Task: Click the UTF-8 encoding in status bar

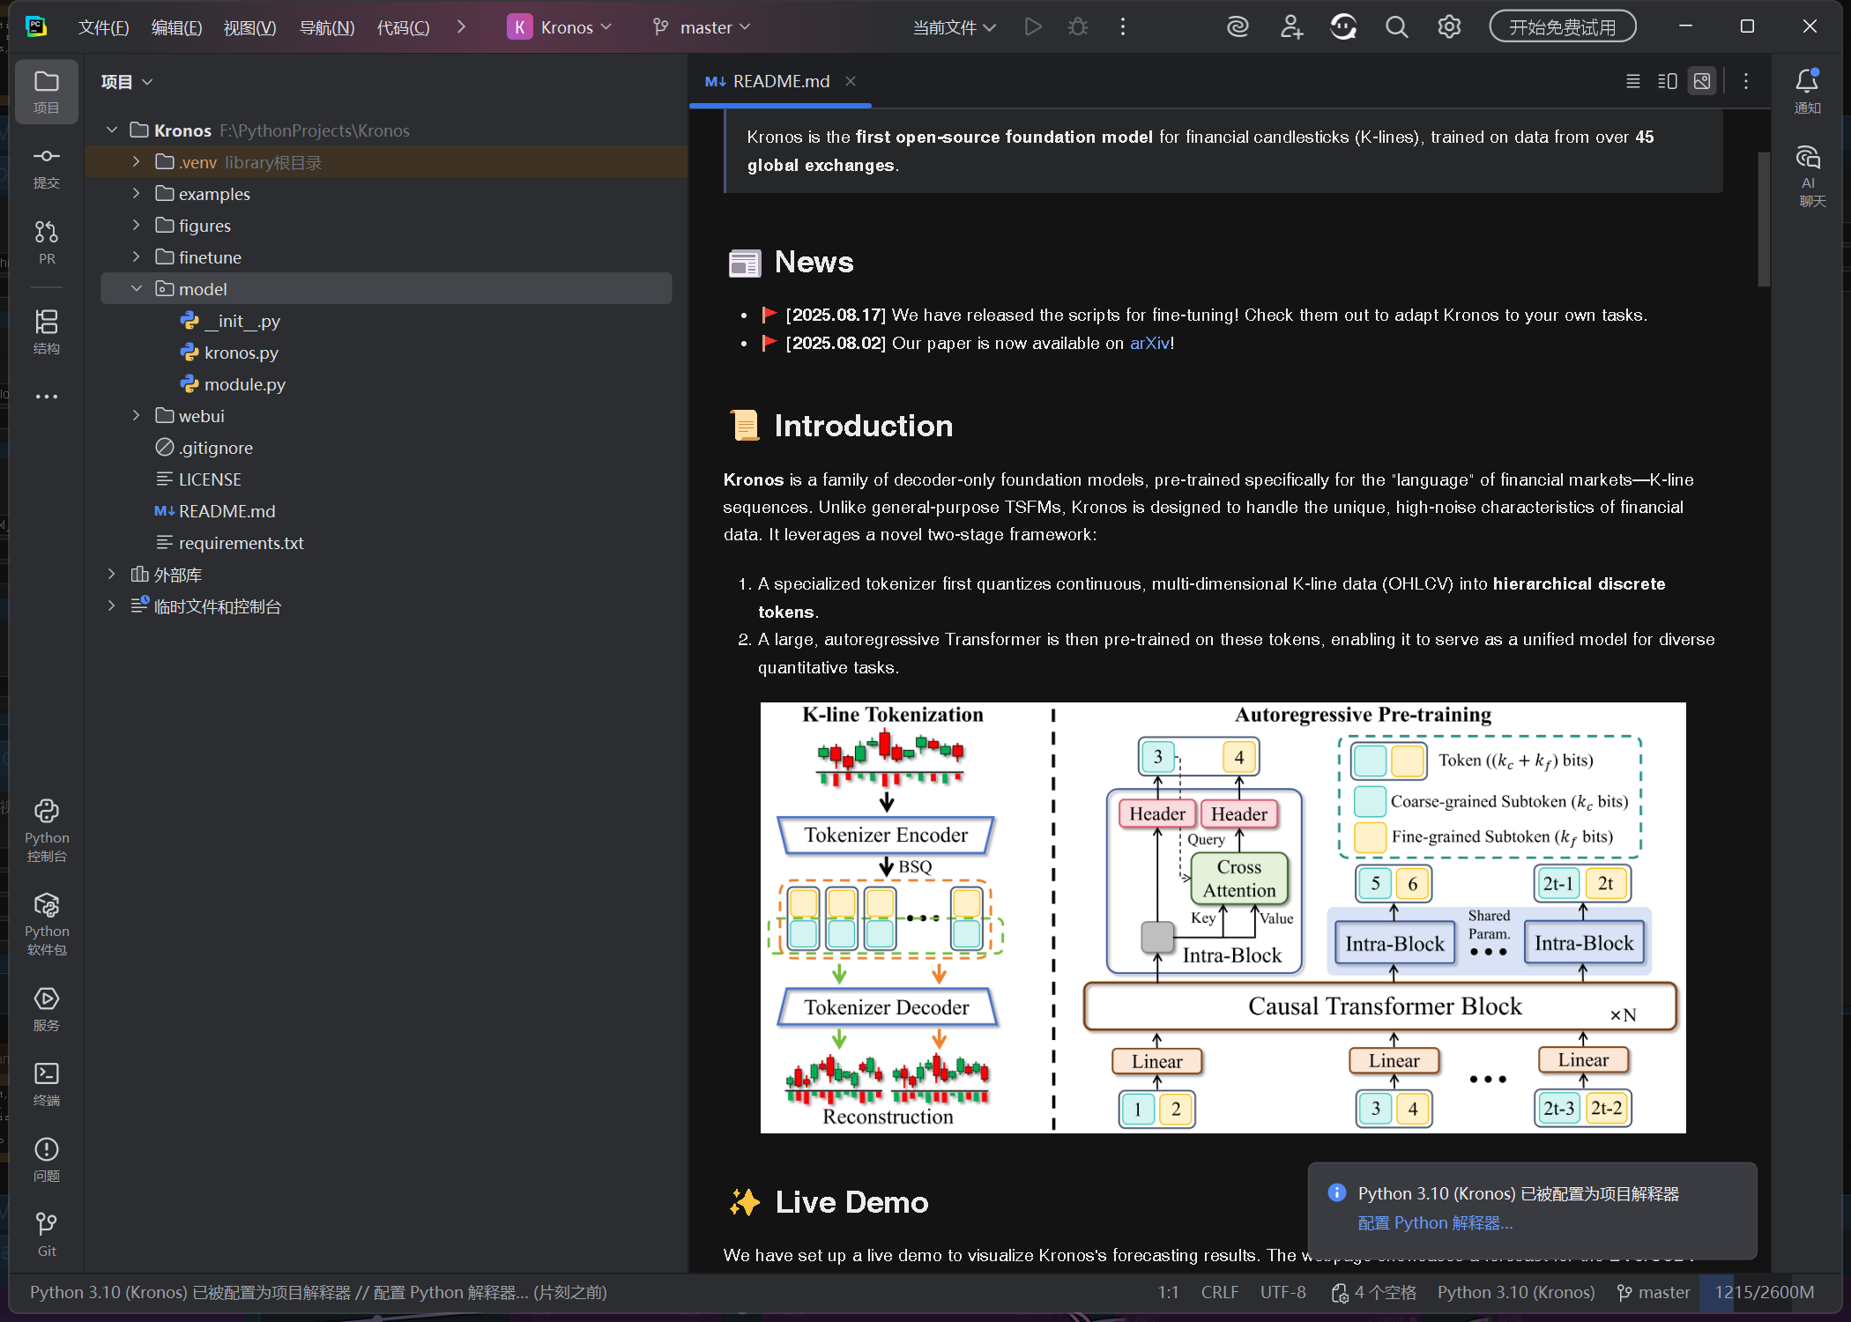Action: [x=1282, y=1292]
